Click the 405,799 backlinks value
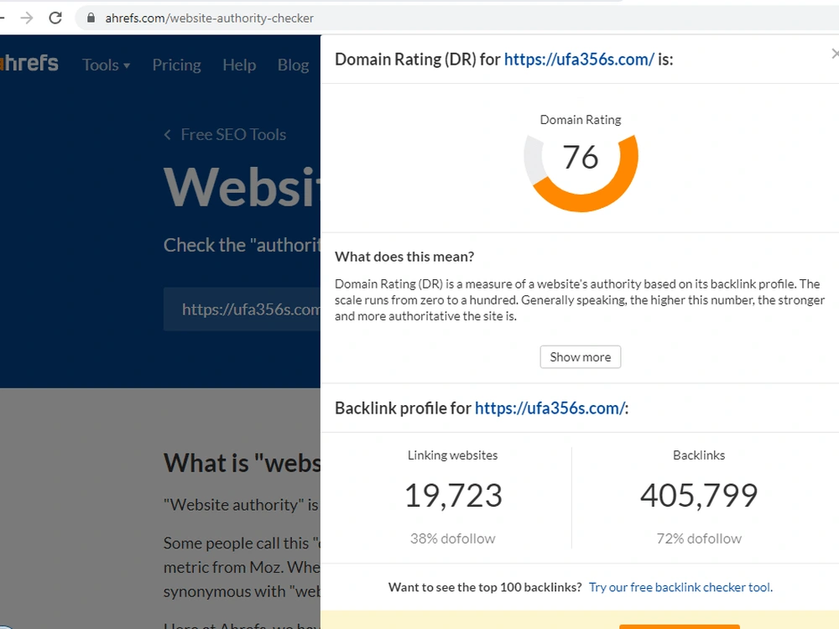The height and width of the screenshot is (629, 839). click(699, 496)
